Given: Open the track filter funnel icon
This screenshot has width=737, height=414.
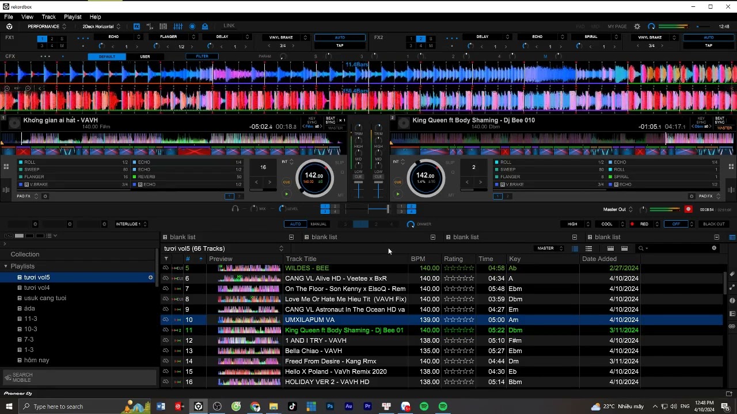Looking at the screenshot, I should [x=166, y=259].
